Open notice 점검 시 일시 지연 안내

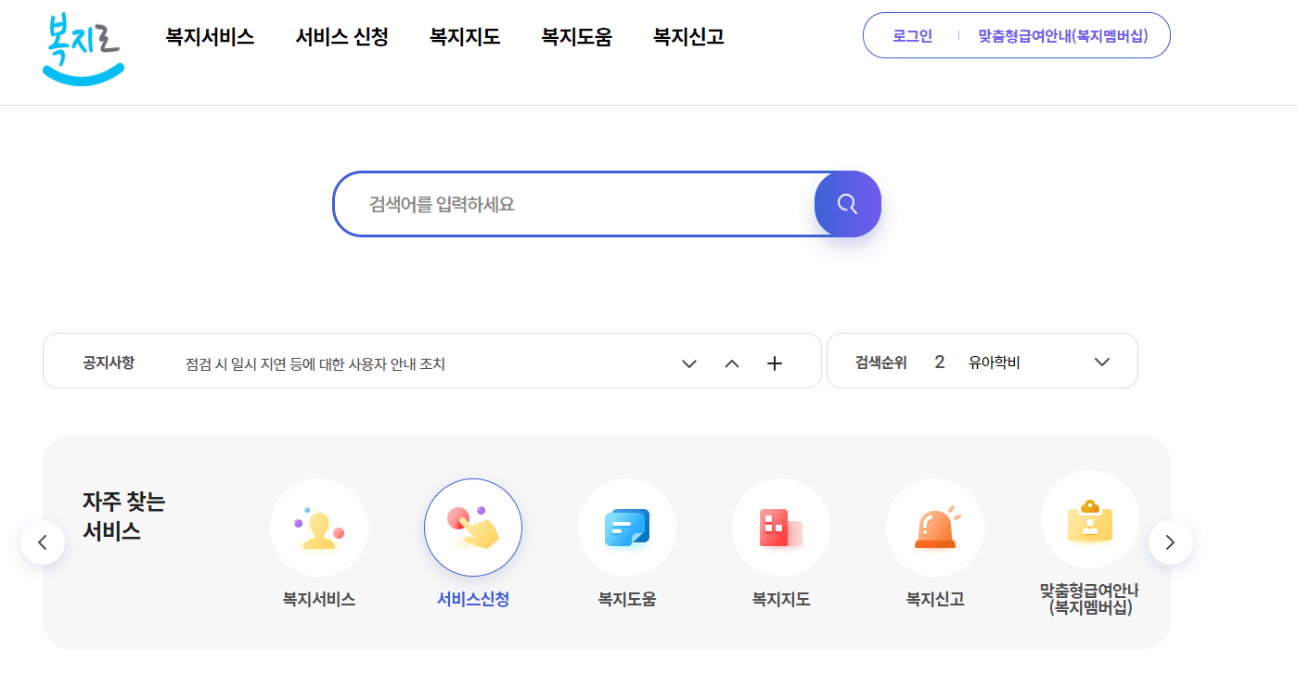[x=315, y=364]
